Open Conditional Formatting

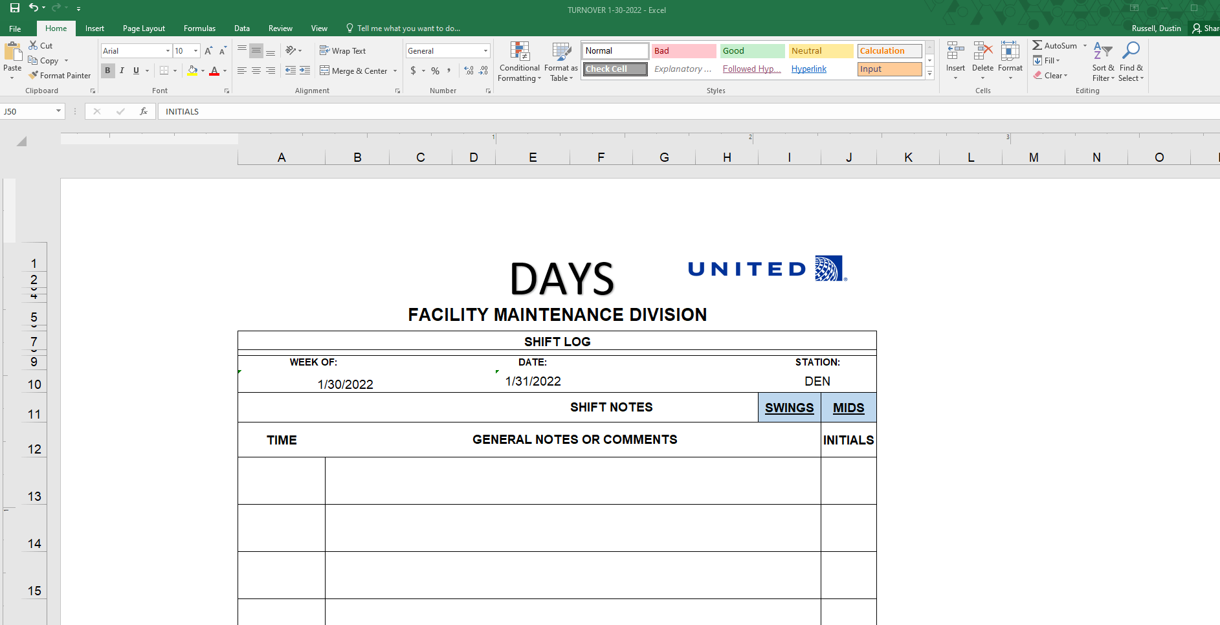coord(520,62)
